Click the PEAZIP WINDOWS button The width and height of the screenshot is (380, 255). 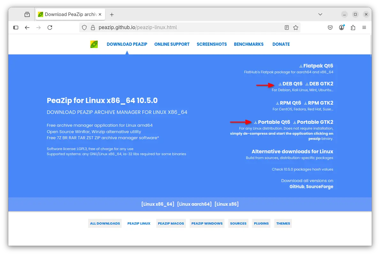(207, 223)
